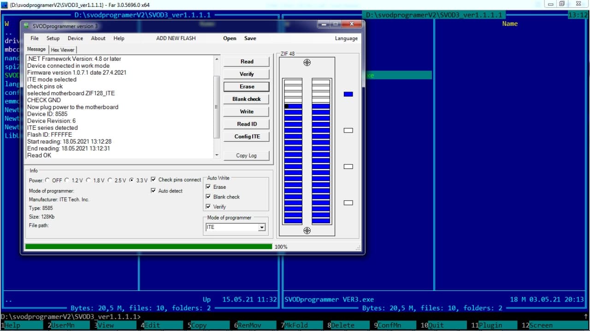Select the Message tab
590x331 pixels.
pyautogui.click(x=36, y=49)
